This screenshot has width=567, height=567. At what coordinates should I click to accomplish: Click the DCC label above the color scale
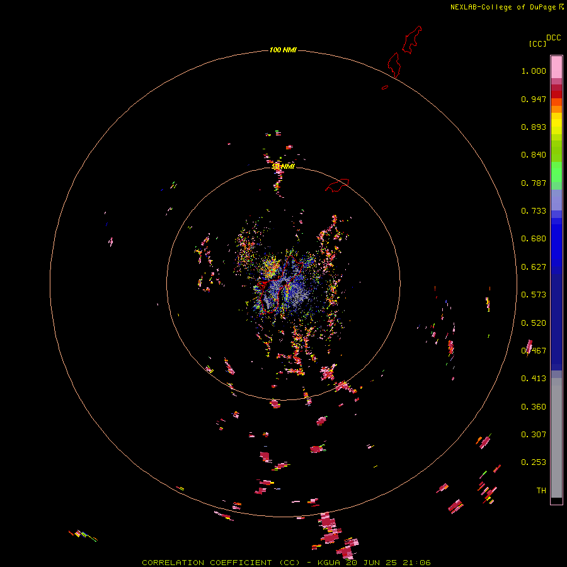553,38
